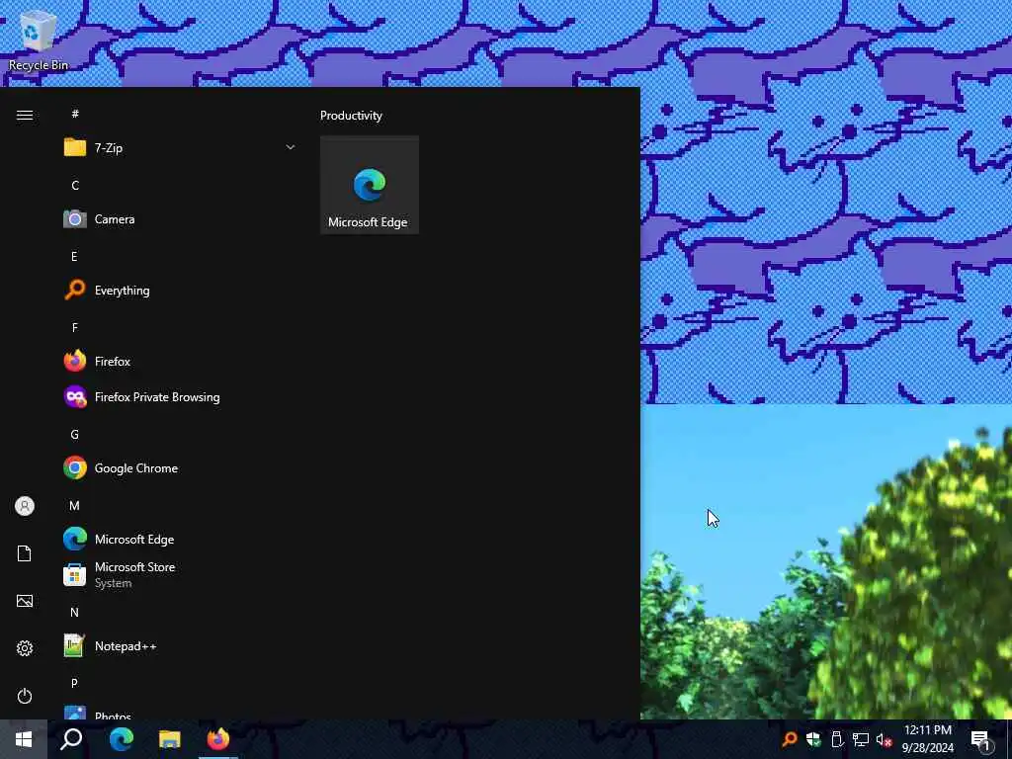This screenshot has width=1012, height=759.
Task: Open Firefox Private Browsing
Action: pos(180,397)
